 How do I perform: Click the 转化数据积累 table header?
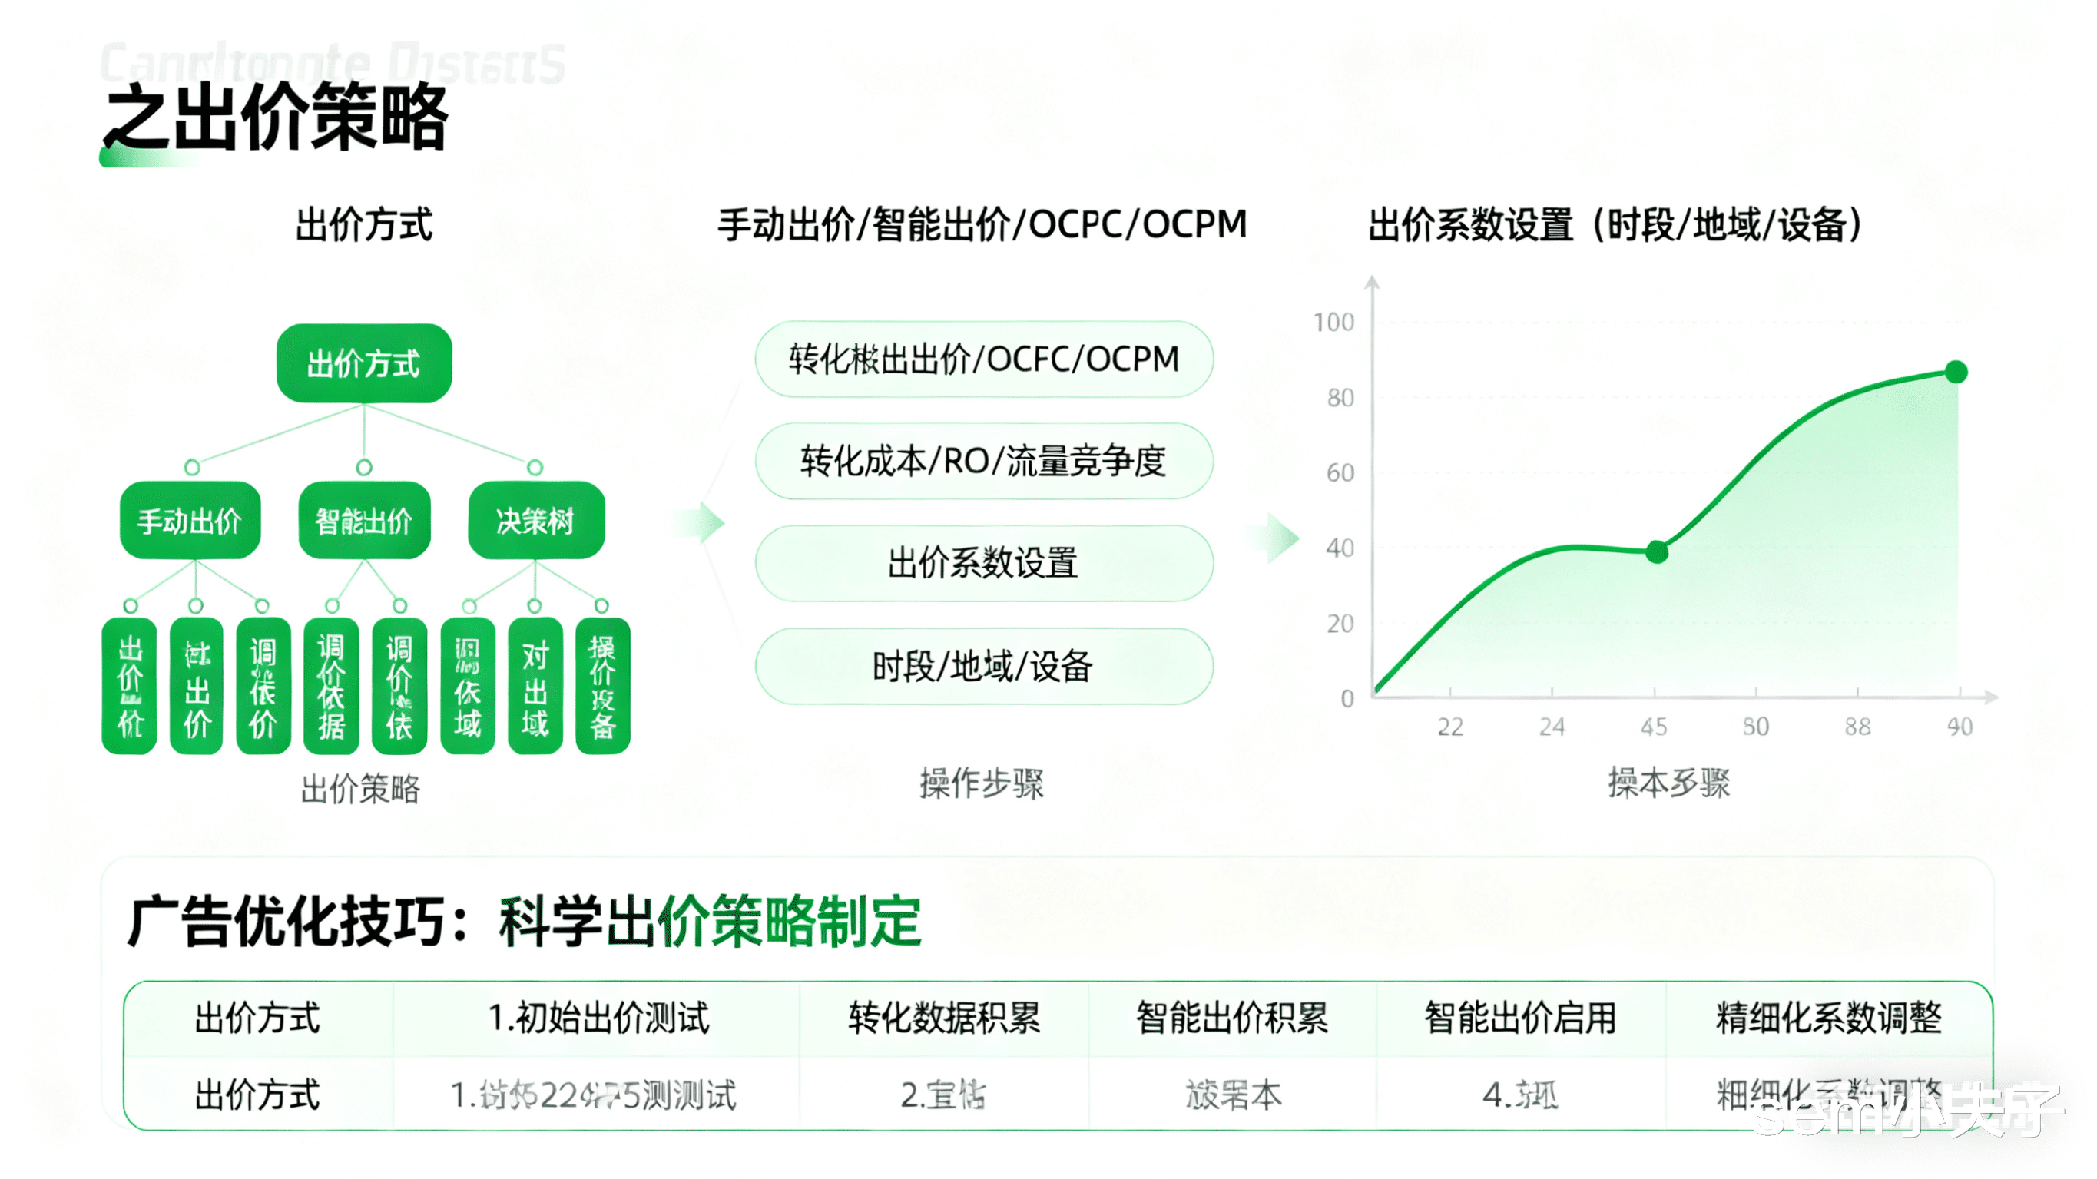944,1018
